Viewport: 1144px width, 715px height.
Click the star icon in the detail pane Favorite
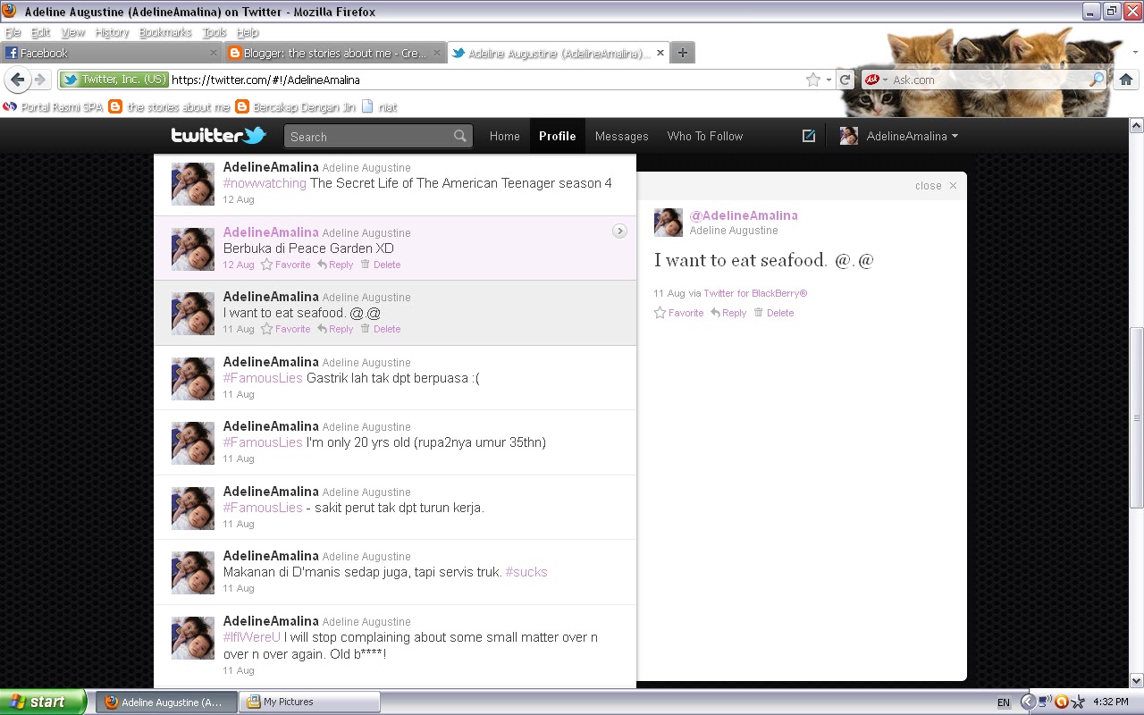[660, 313]
